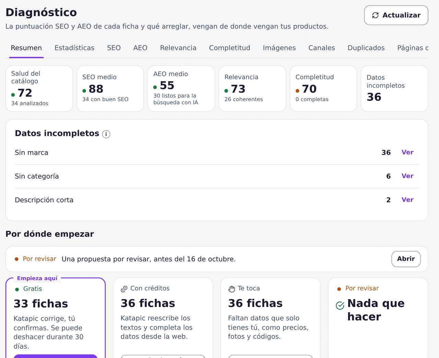The width and height of the screenshot is (439, 358).
Task: Go to the Relevancia tab
Action: coord(178,48)
